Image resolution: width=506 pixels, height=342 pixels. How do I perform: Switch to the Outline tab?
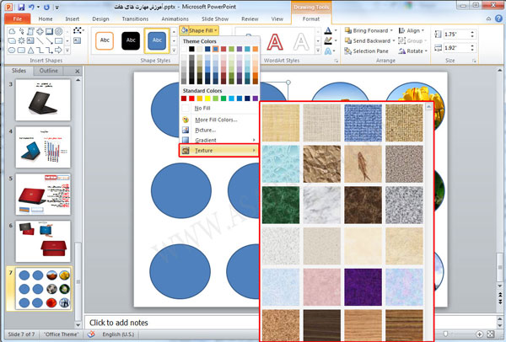(50, 71)
